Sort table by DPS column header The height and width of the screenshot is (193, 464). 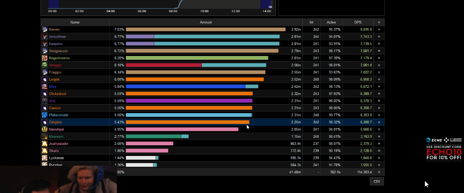point(358,22)
